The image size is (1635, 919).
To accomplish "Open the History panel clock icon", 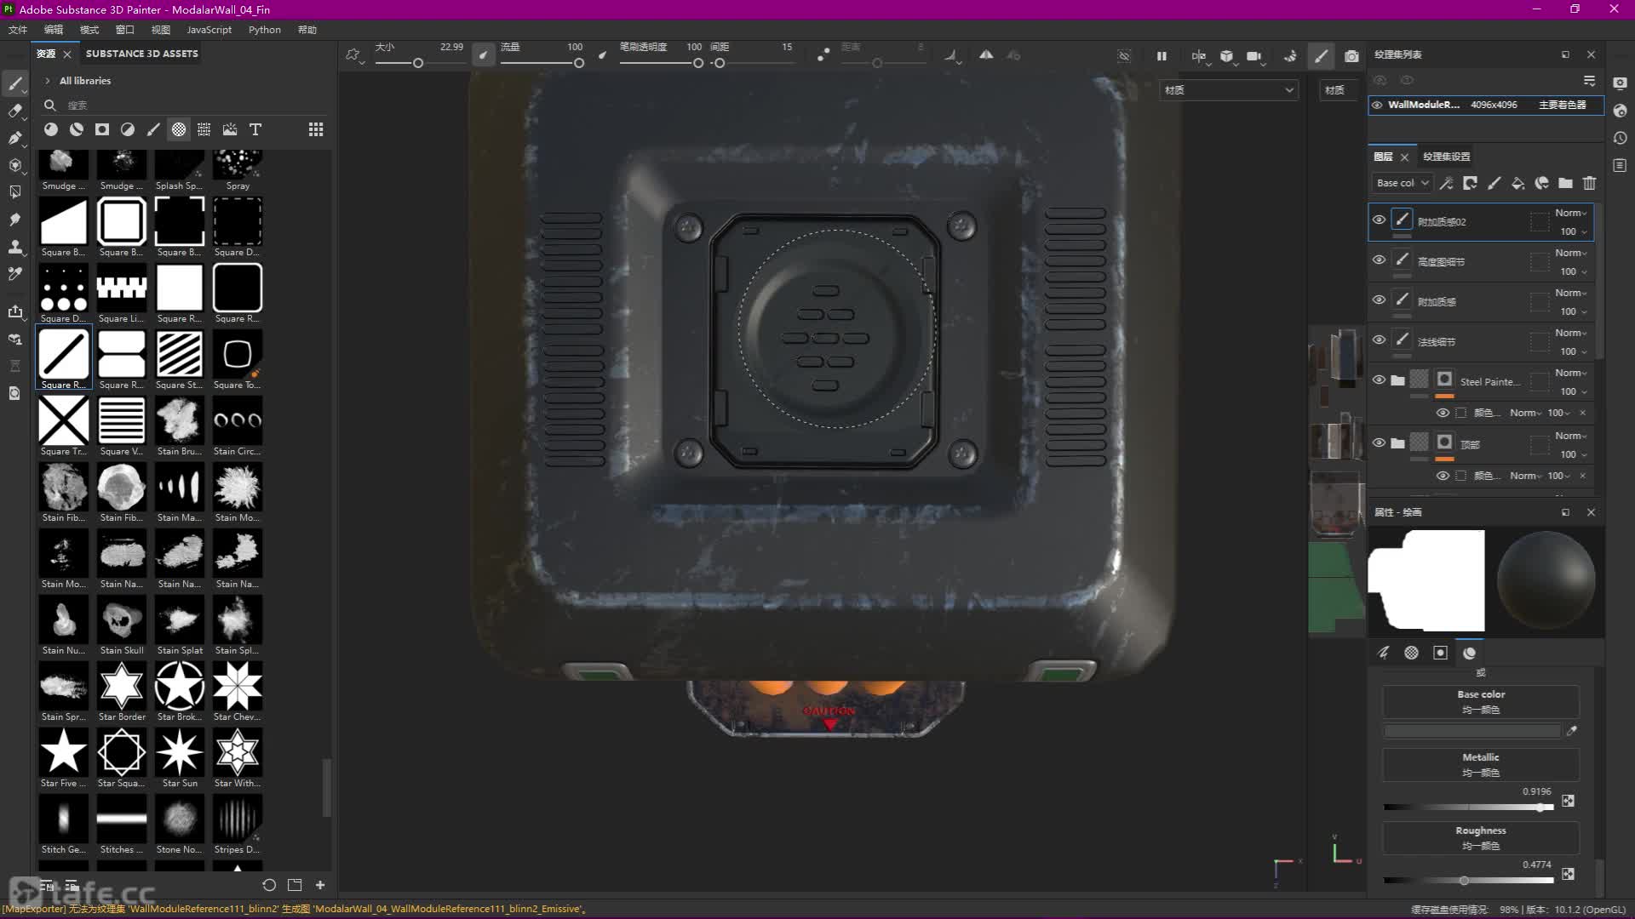I will click(1620, 138).
